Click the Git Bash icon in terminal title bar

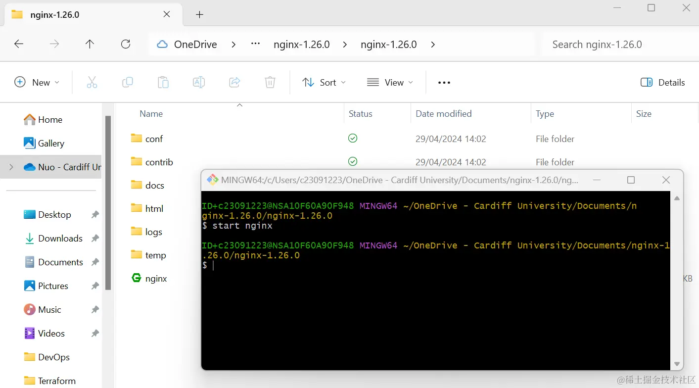click(213, 180)
